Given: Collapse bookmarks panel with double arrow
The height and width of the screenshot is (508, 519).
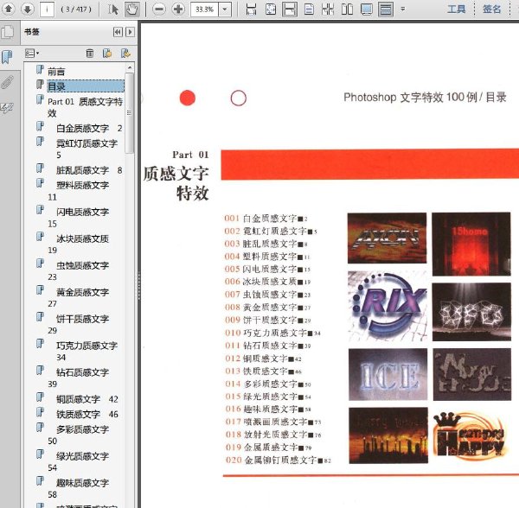Looking at the screenshot, I should tap(118, 32).
